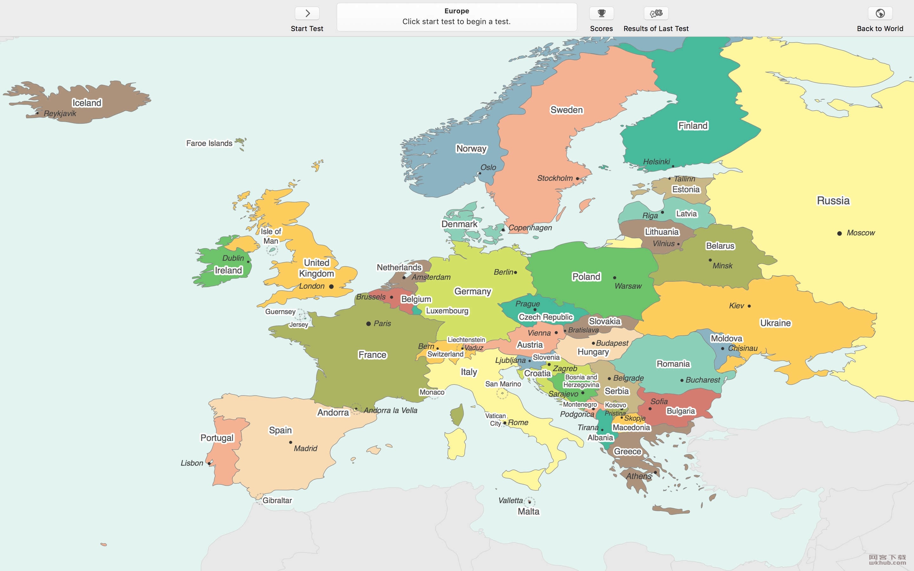Click the Czech Republic label
Viewport: 914px width, 571px height.
pos(545,317)
